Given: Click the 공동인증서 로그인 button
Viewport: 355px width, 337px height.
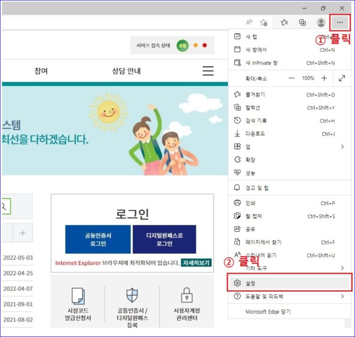Looking at the screenshot, I should (x=98, y=239).
